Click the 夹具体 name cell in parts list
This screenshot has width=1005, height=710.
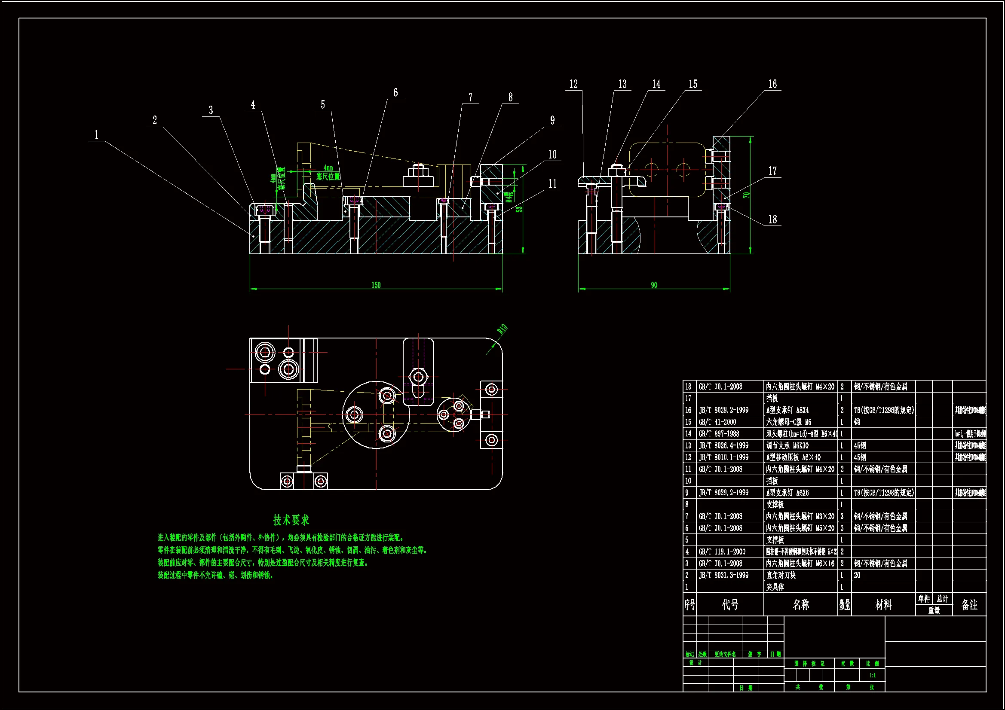(775, 587)
